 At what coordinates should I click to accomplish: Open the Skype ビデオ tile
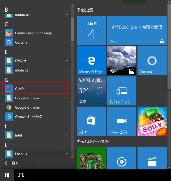click(122, 121)
